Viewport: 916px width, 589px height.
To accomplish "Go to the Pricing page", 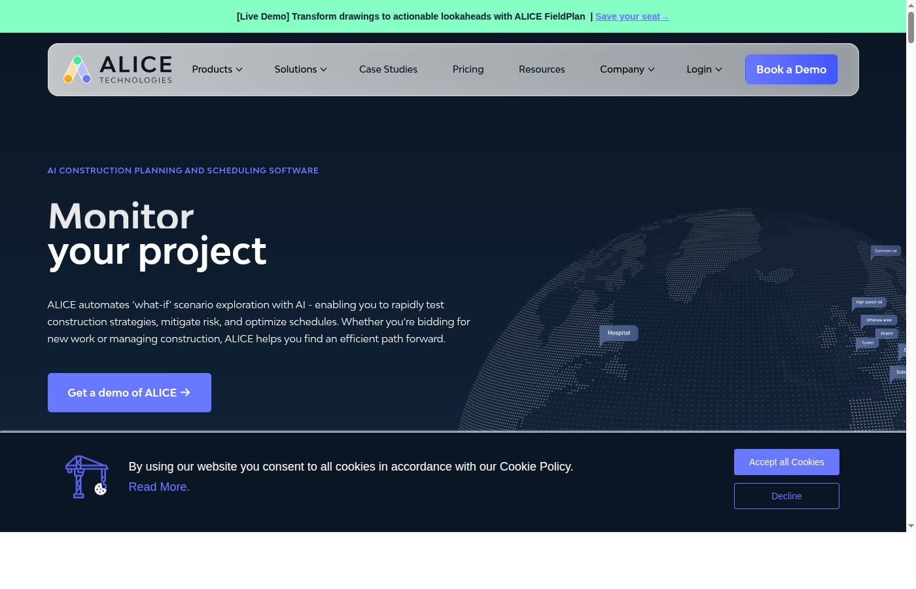I will [468, 69].
